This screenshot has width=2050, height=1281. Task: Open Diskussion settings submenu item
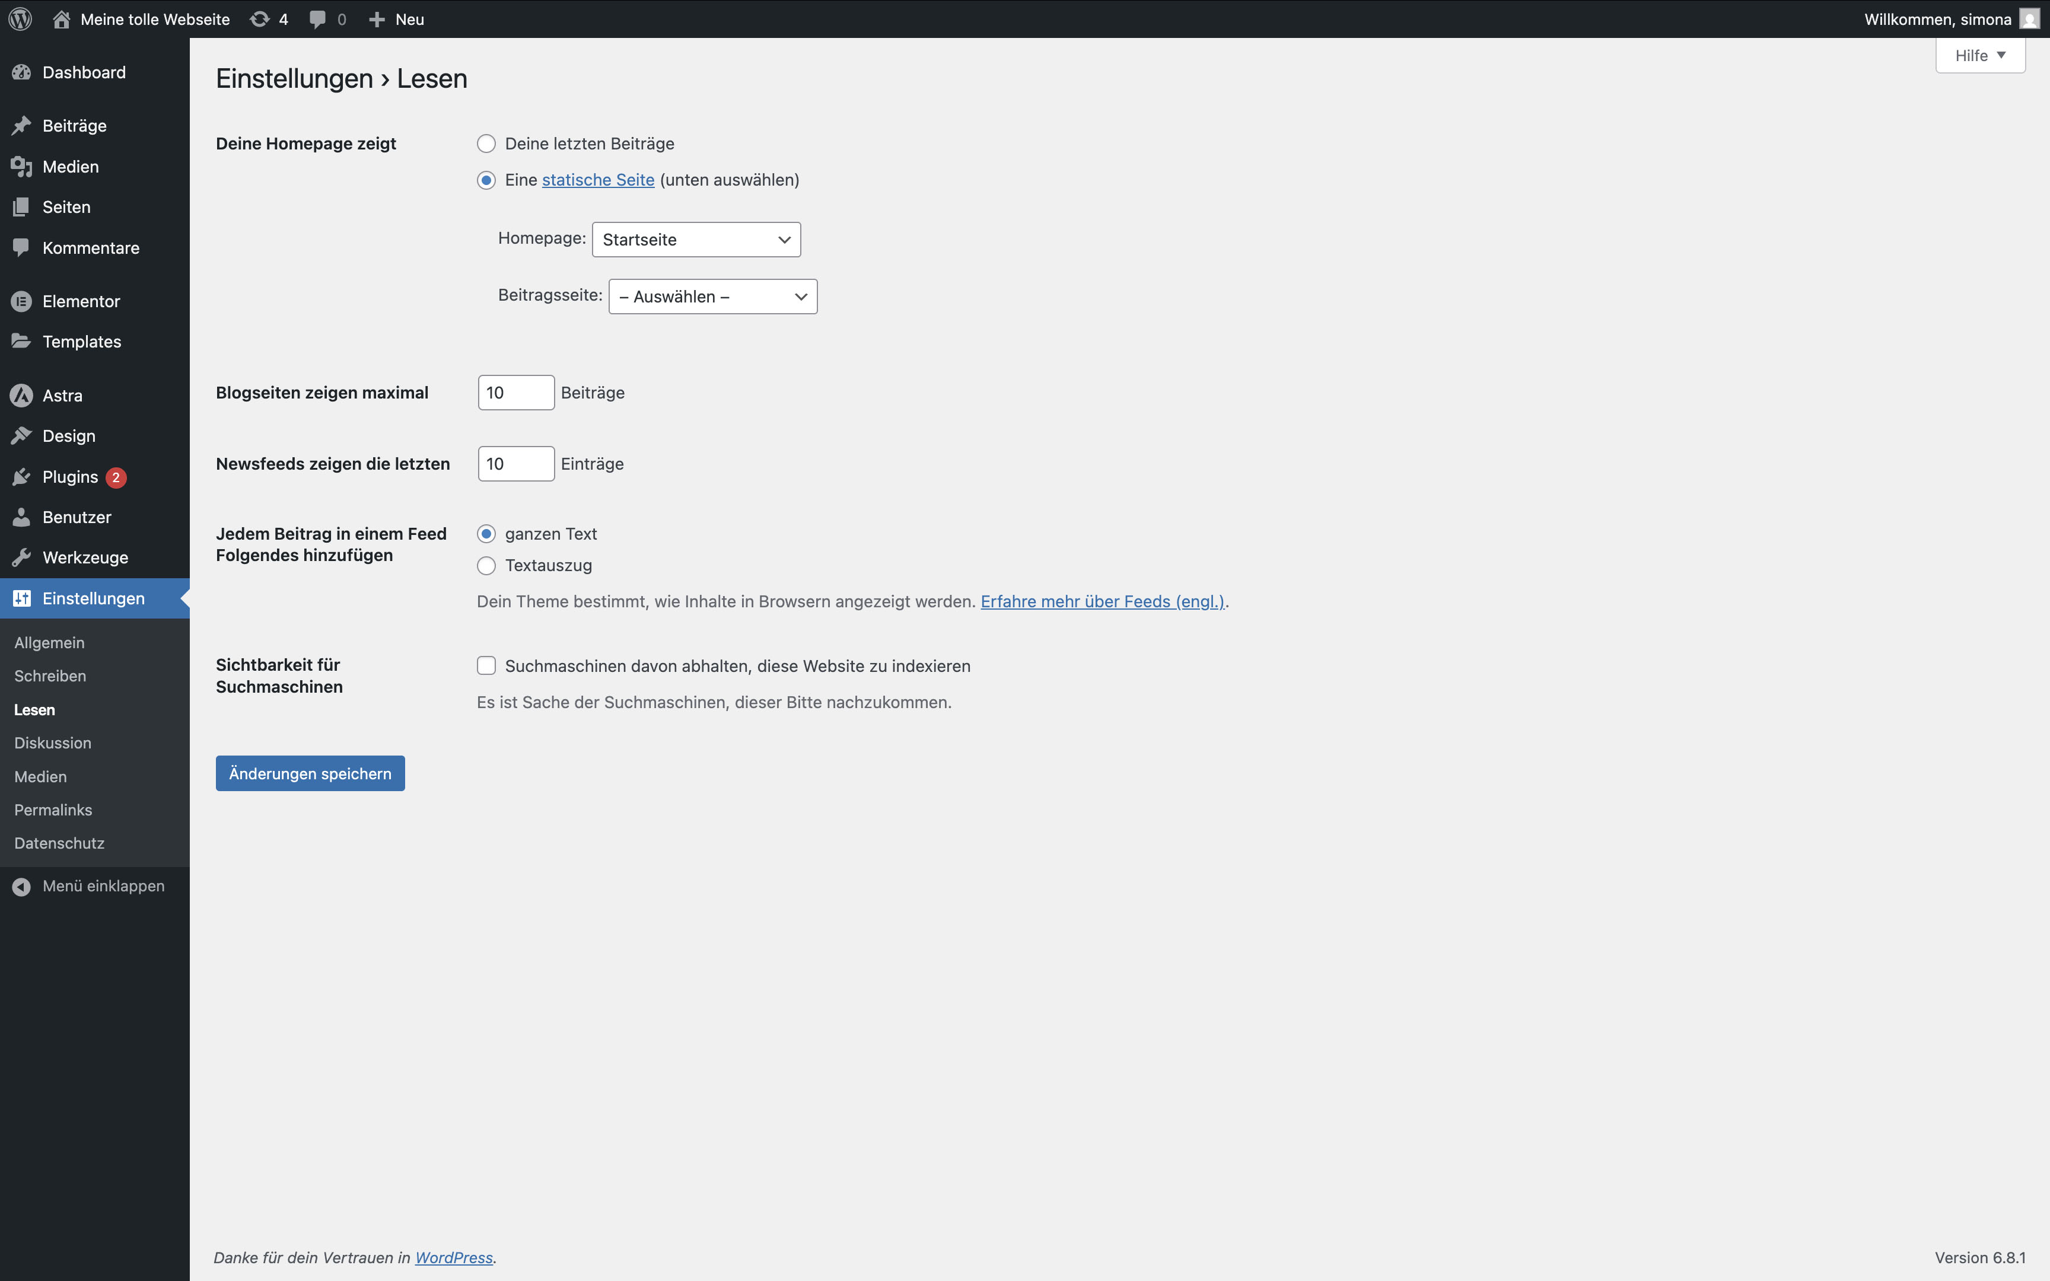click(x=53, y=743)
